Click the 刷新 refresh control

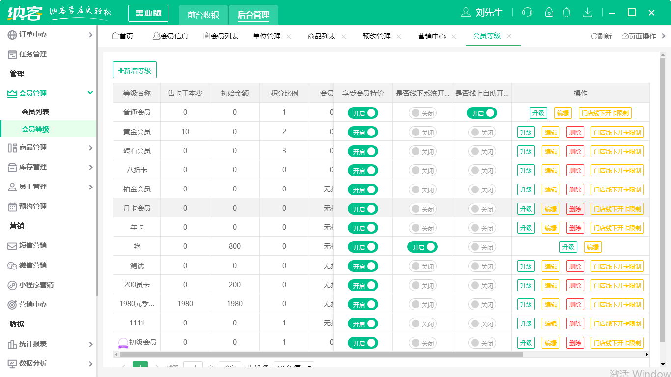tap(601, 36)
